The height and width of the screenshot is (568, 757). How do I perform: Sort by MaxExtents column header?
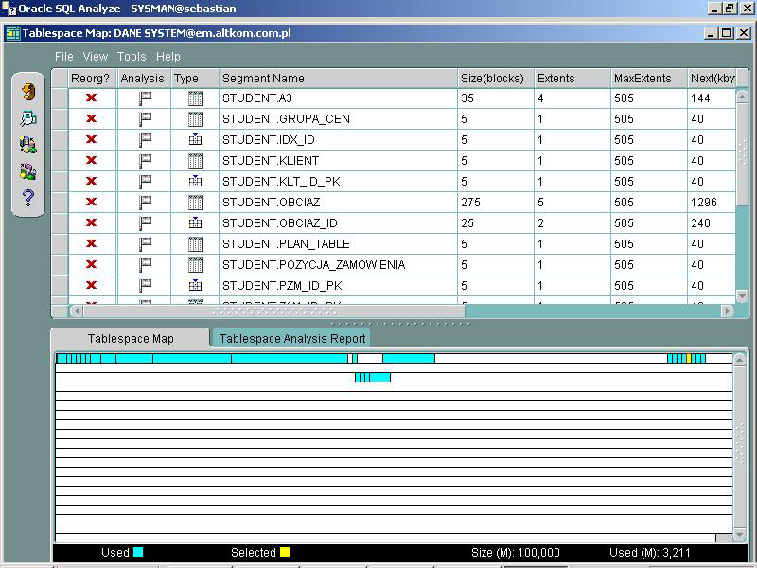click(649, 79)
